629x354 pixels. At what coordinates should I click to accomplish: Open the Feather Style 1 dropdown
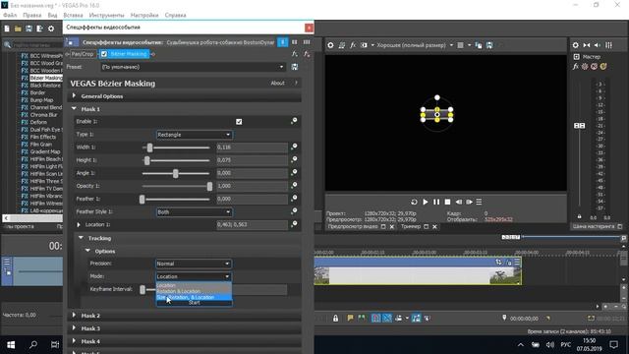[195, 212]
